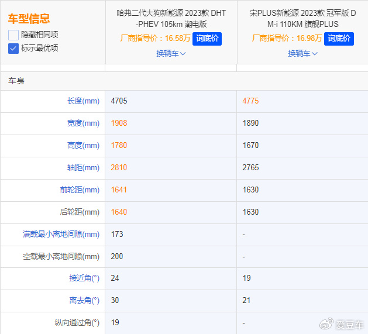The height and width of the screenshot is (334, 368).
Task: Select ground clearance value 173
Action: pyautogui.click(x=117, y=234)
